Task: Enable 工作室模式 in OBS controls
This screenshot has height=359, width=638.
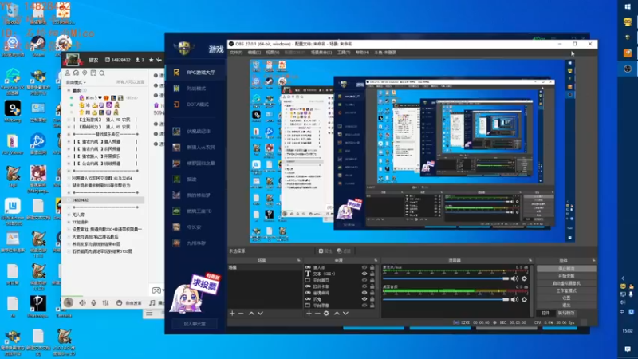Action: (566, 290)
